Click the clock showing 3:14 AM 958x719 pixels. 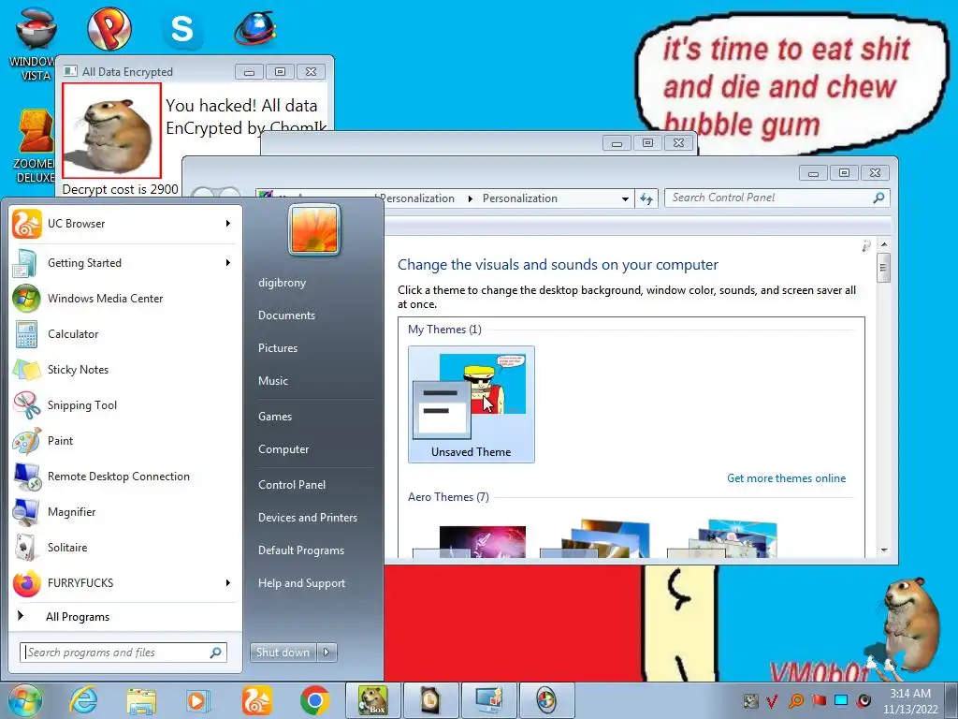(x=910, y=701)
